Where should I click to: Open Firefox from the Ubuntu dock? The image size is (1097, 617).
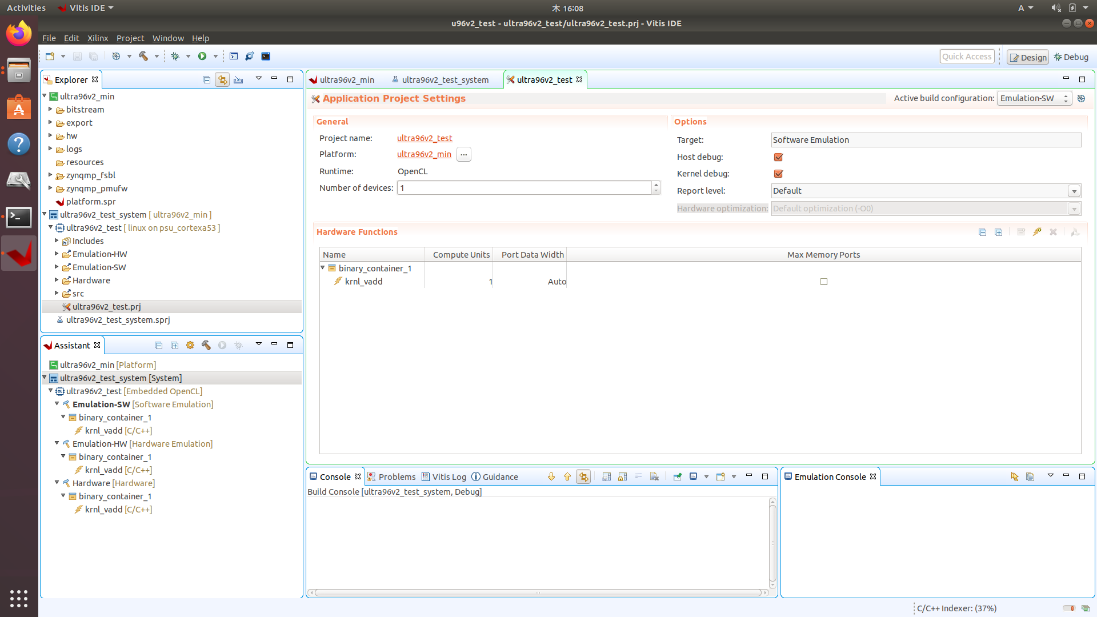[19, 34]
